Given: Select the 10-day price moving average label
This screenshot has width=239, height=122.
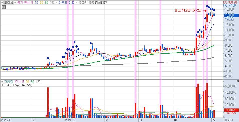Looking at the screenshot, I should tap(37, 3).
